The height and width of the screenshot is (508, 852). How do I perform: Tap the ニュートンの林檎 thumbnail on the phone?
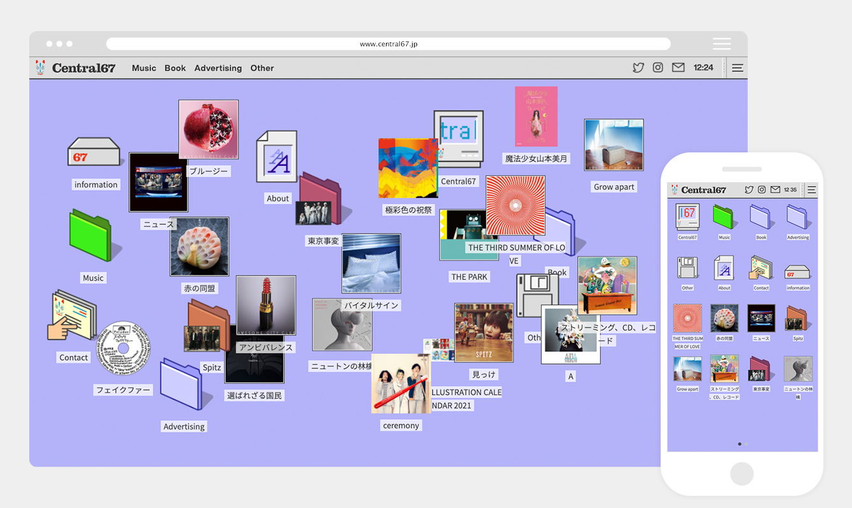tap(798, 369)
